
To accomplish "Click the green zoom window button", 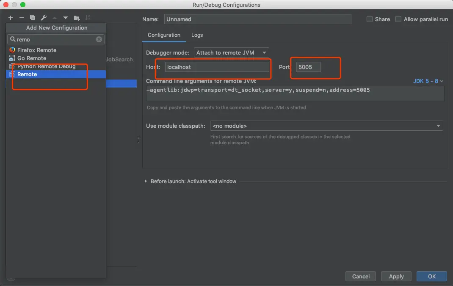I will point(23,5).
